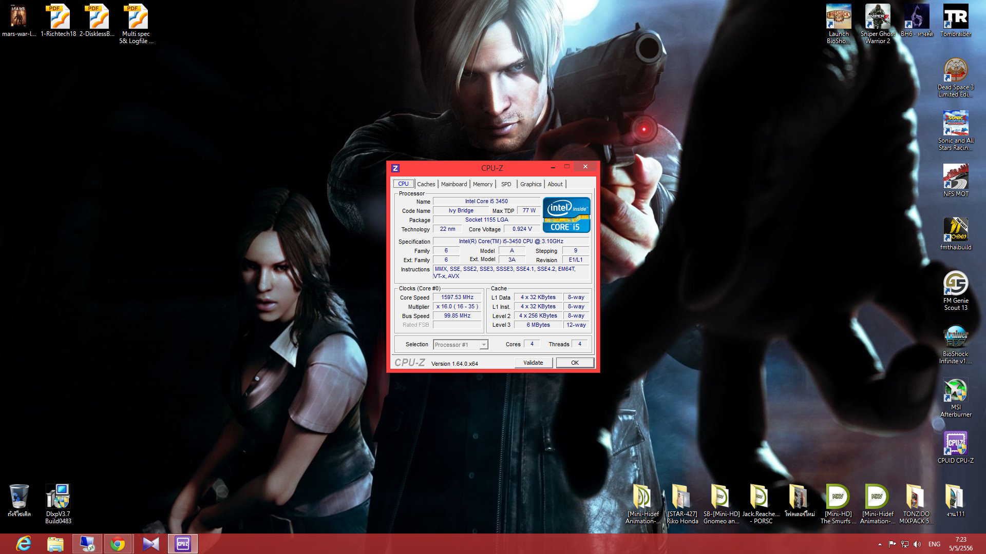Click the Validate button
This screenshot has height=554, width=986.
point(533,363)
